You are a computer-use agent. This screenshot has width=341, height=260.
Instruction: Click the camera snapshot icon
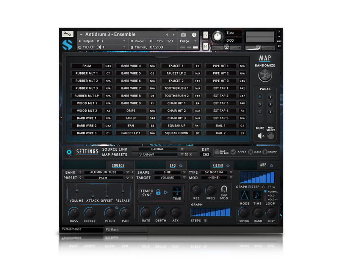[x=183, y=35]
